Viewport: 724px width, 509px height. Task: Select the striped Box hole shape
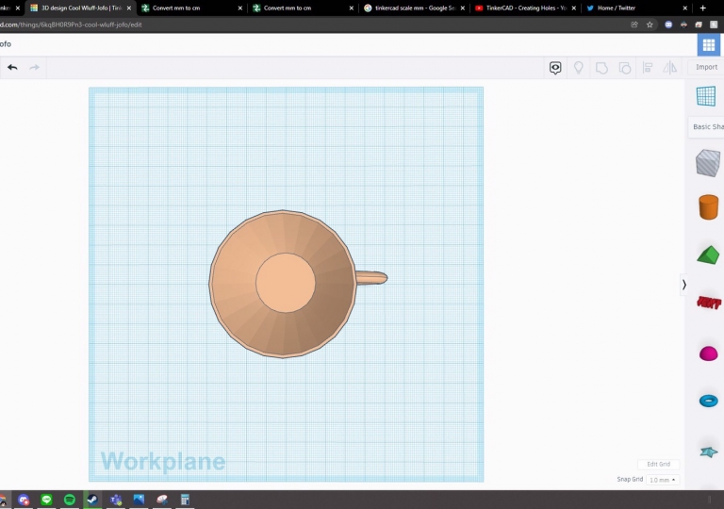pyautogui.click(x=708, y=162)
